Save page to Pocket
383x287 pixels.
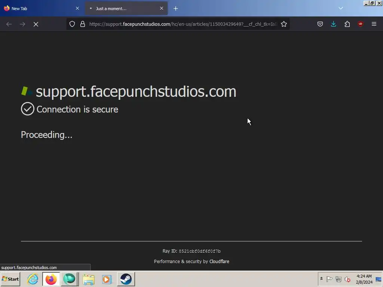(x=320, y=24)
